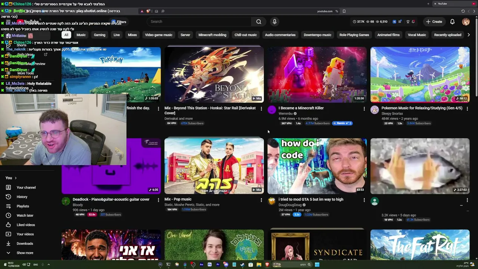Show more category chips with right arrow
Viewport: 478px width, 269px height.
469,35
